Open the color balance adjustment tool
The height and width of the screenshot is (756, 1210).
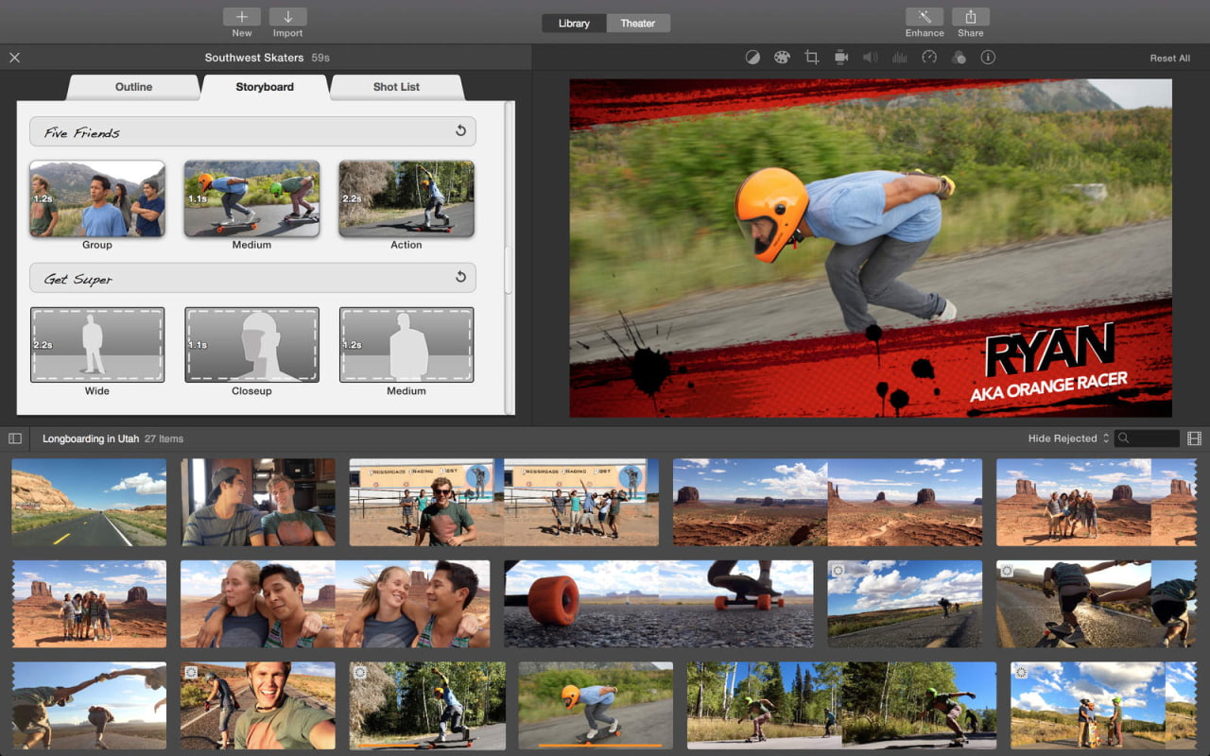752,58
